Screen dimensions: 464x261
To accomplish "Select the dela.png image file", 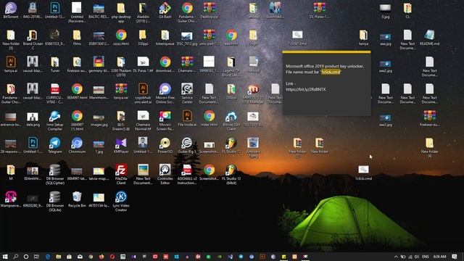I will (33, 119).
